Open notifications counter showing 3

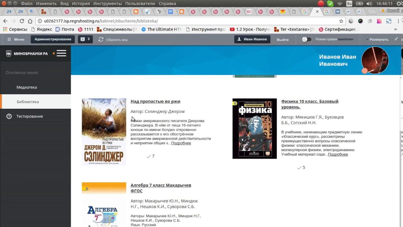tap(85, 39)
